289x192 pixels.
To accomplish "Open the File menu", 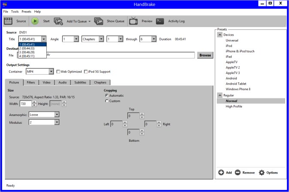I will pos(6,12).
